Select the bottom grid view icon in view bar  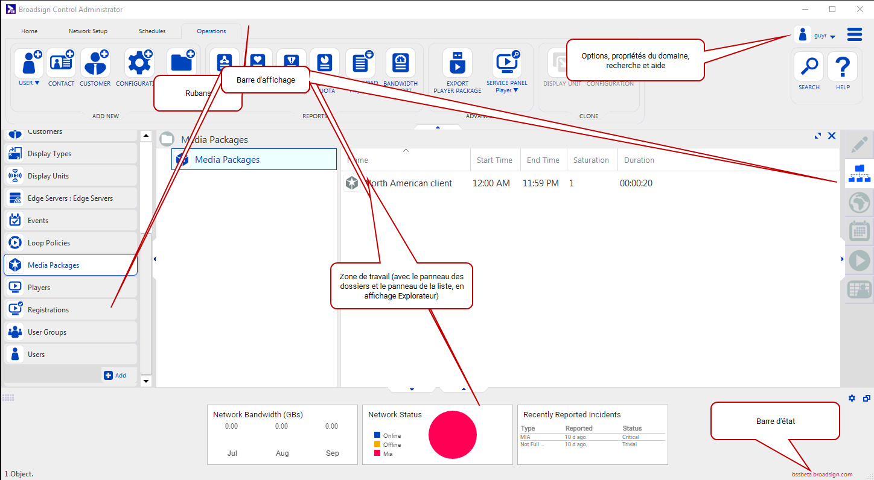860,289
